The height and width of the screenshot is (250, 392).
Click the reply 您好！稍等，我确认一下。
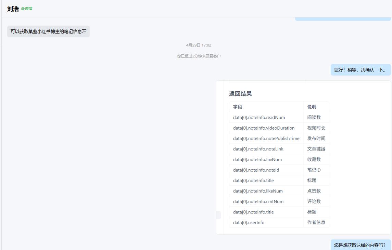pyautogui.click(x=361, y=70)
